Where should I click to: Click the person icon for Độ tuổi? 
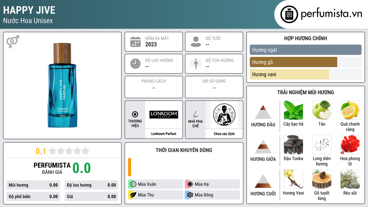[196, 42]
